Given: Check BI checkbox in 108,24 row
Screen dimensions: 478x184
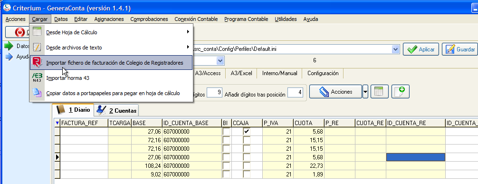Looking at the screenshot, I should [x=226, y=166].
